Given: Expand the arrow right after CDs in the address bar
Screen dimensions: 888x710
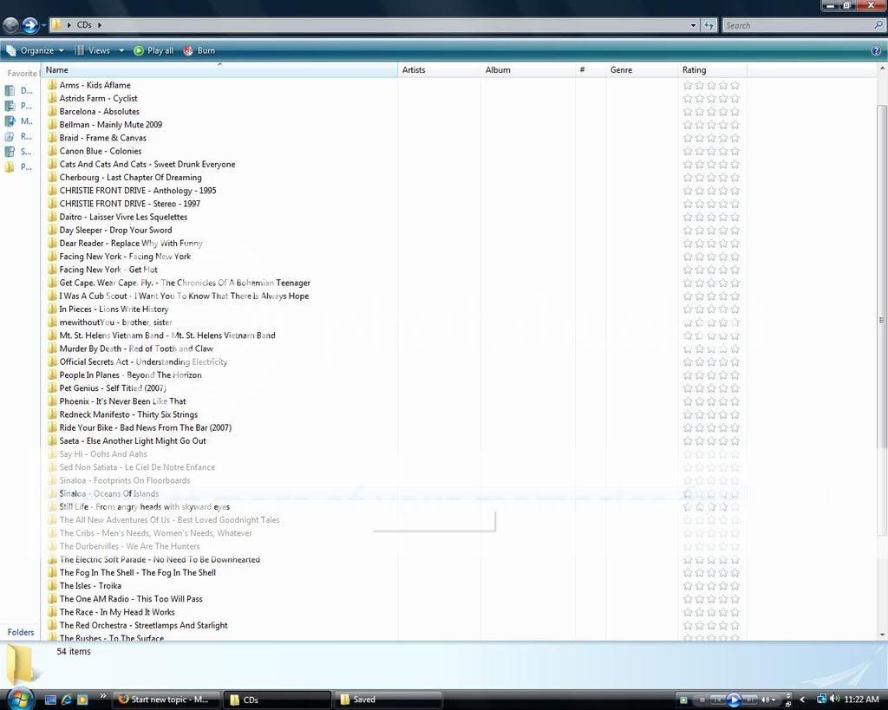Looking at the screenshot, I should 100,25.
